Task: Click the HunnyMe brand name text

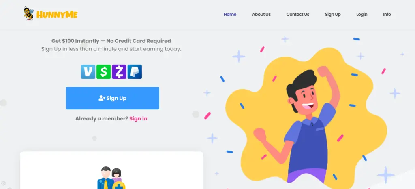Action: 57,15
